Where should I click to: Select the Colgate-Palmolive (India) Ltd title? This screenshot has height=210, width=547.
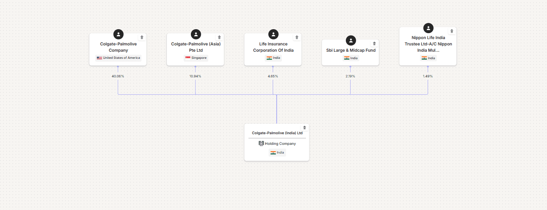click(x=277, y=133)
